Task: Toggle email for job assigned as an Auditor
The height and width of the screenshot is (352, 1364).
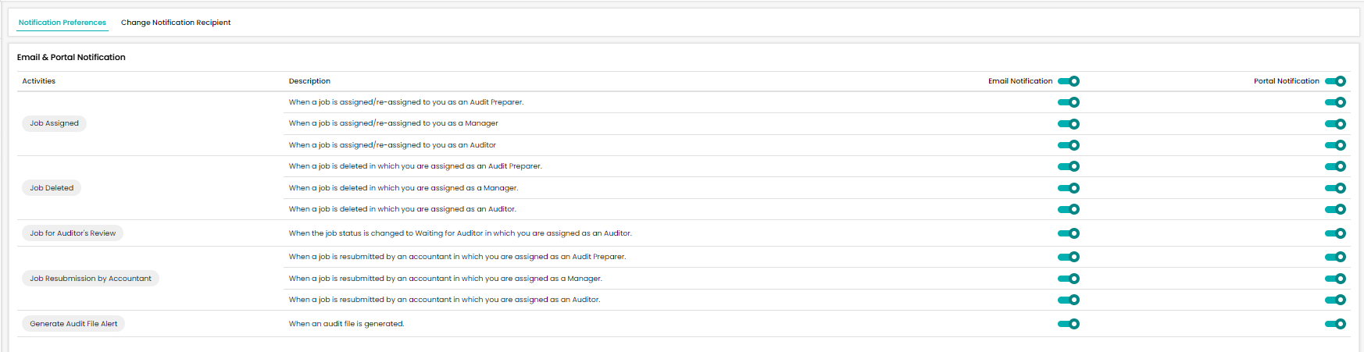Action: [x=1069, y=145]
